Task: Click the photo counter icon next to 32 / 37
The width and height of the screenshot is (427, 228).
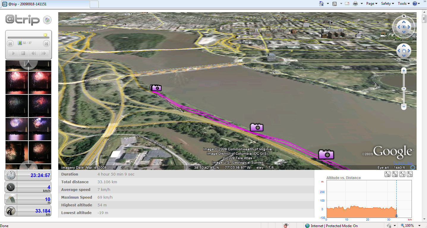Action: tap(20, 43)
